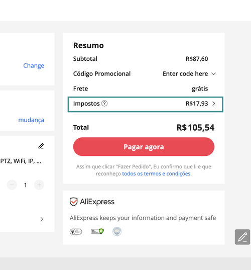Screen dimensions: 251x270
Task: Click the first payment security badge
Action: point(76,231)
